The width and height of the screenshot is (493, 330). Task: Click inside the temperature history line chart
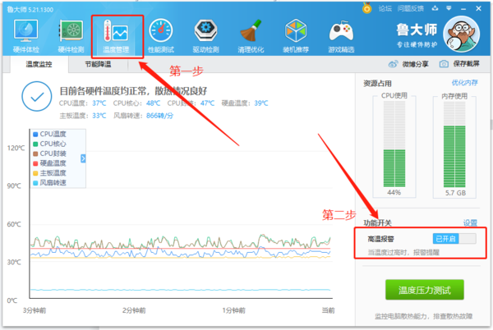pyautogui.click(x=181, y=213)
